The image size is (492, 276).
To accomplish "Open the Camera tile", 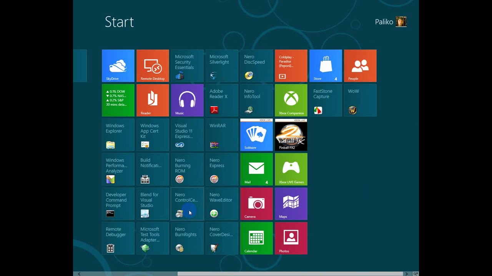I will coord(256,204).
